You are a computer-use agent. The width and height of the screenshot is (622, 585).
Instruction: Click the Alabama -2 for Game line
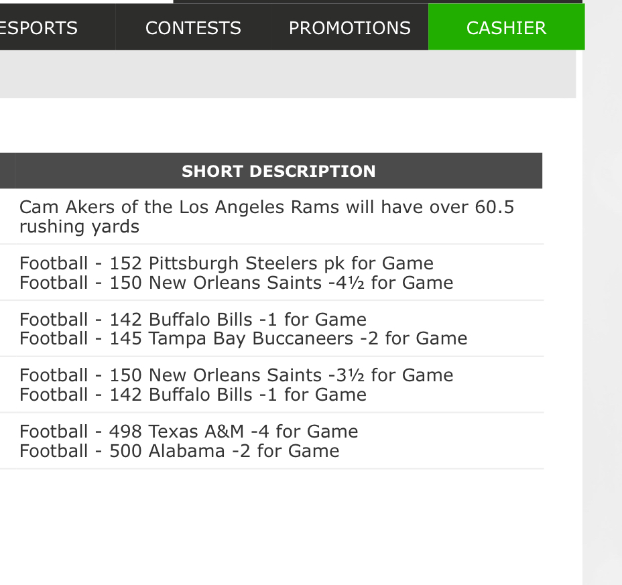click(x=180, y=451)
